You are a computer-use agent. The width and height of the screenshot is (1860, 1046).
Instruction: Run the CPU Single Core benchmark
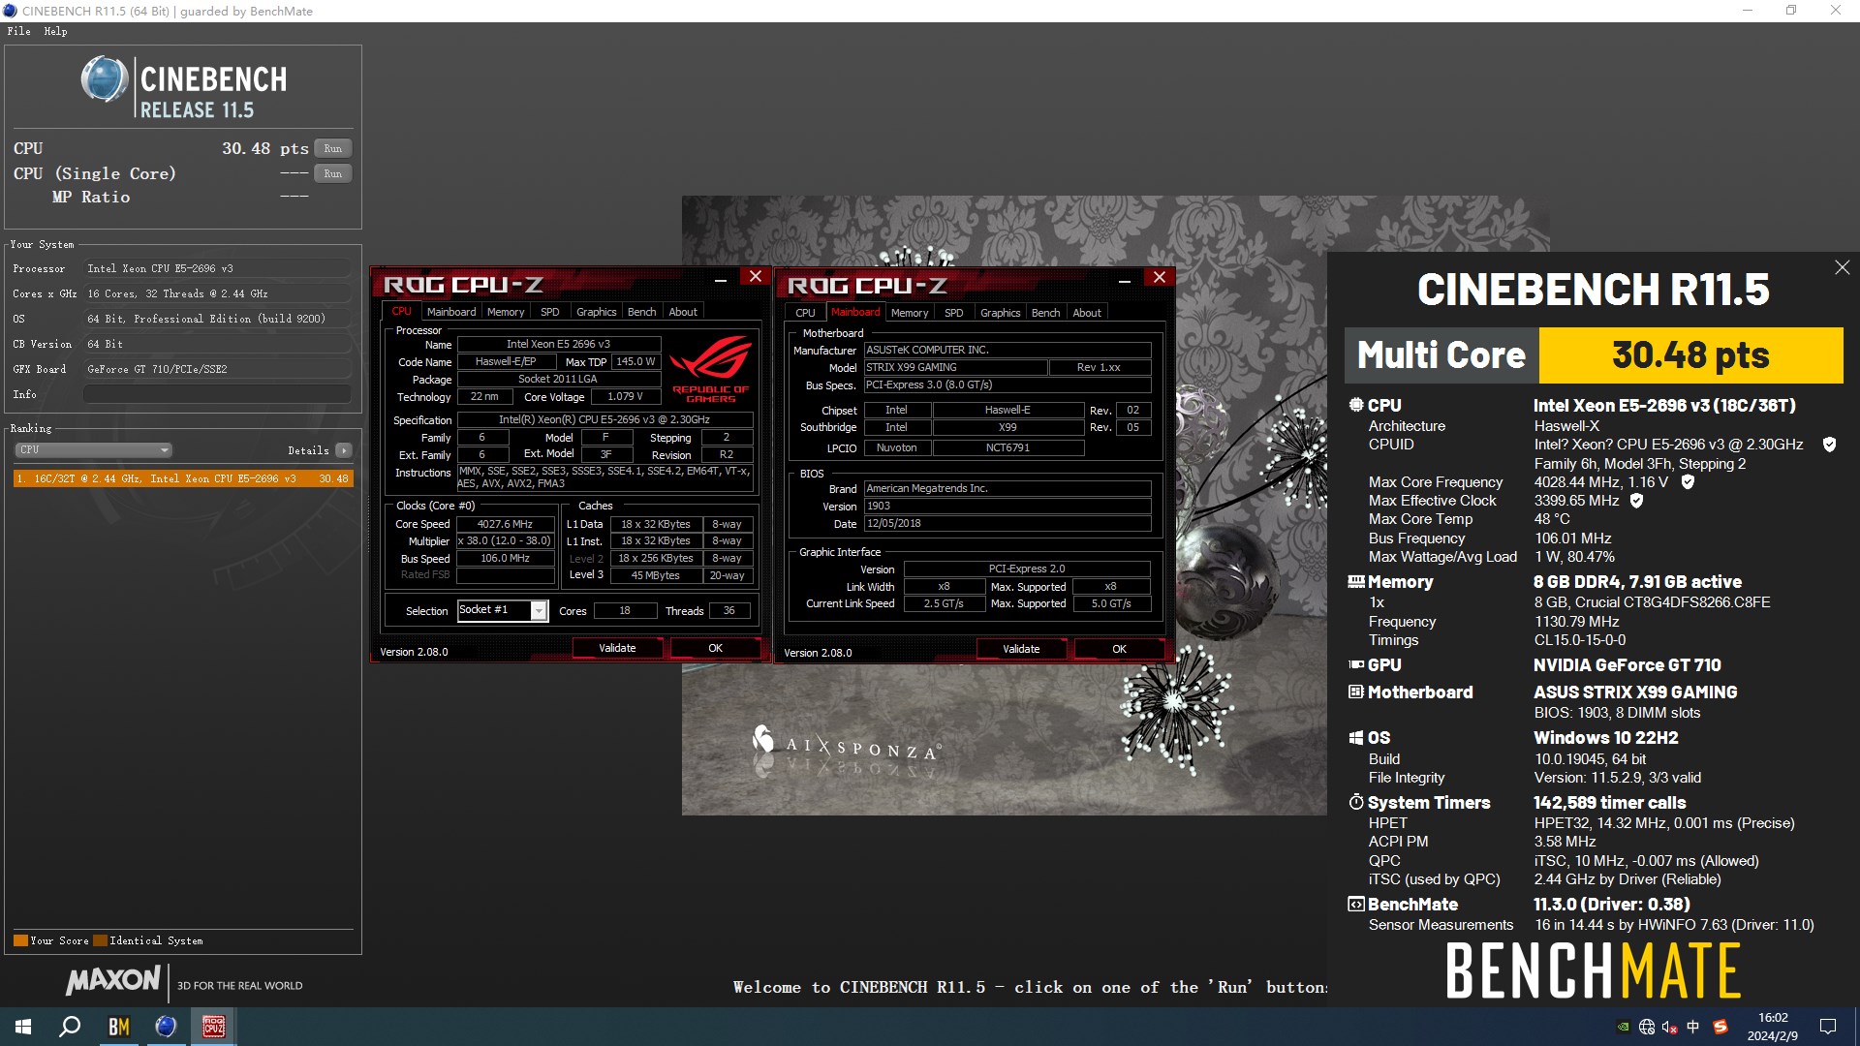coord(332,173)
